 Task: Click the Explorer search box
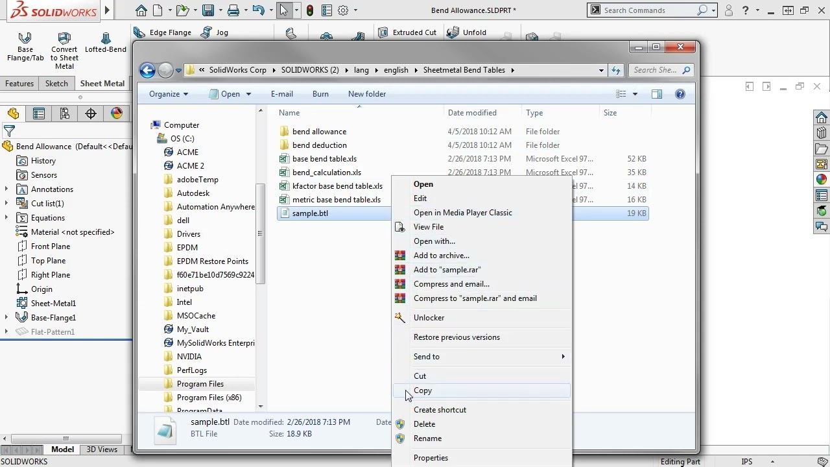tap(661, 70)
